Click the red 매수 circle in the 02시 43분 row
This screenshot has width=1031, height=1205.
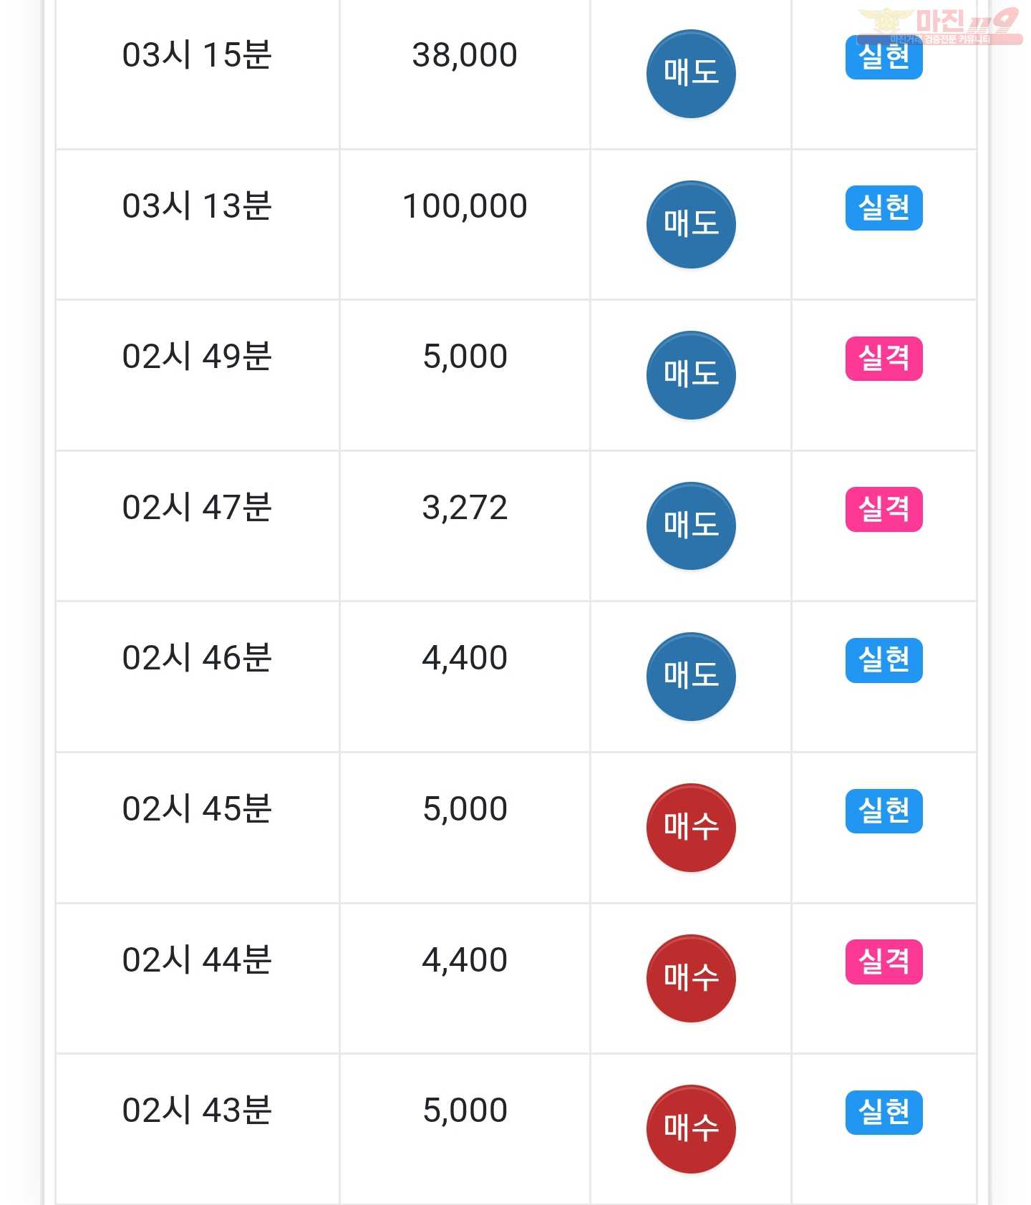click(x=691, y=1129)
